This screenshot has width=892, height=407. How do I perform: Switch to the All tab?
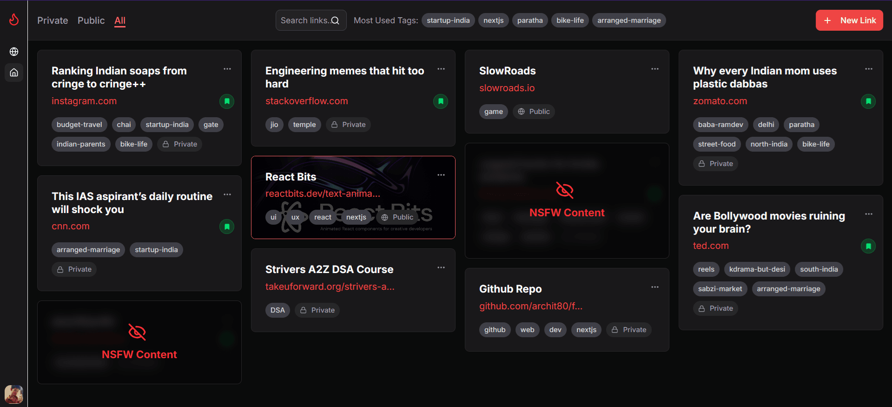(x=120, y=20)
